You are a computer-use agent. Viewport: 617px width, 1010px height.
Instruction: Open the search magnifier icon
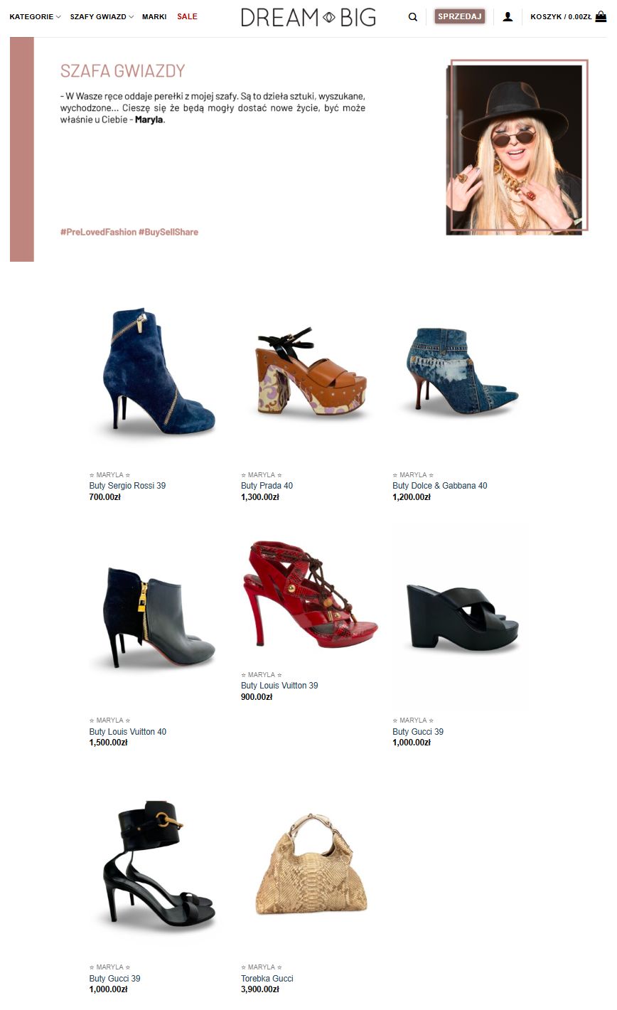pyautogui.click(x=413, y=17)
